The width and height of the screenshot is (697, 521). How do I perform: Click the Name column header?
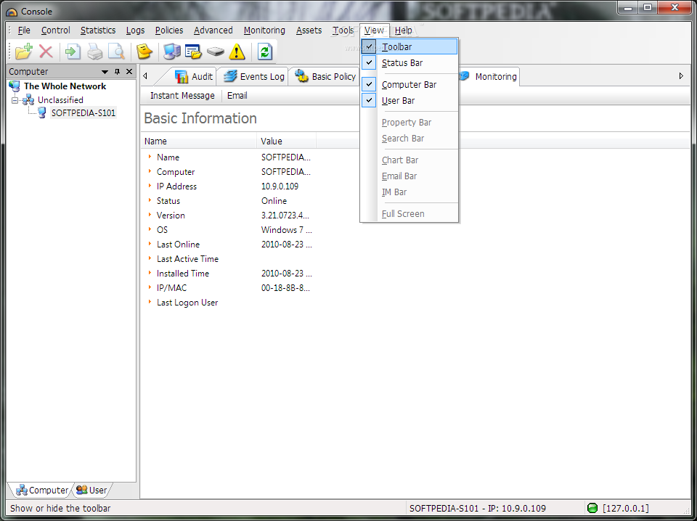pos(199,141)
